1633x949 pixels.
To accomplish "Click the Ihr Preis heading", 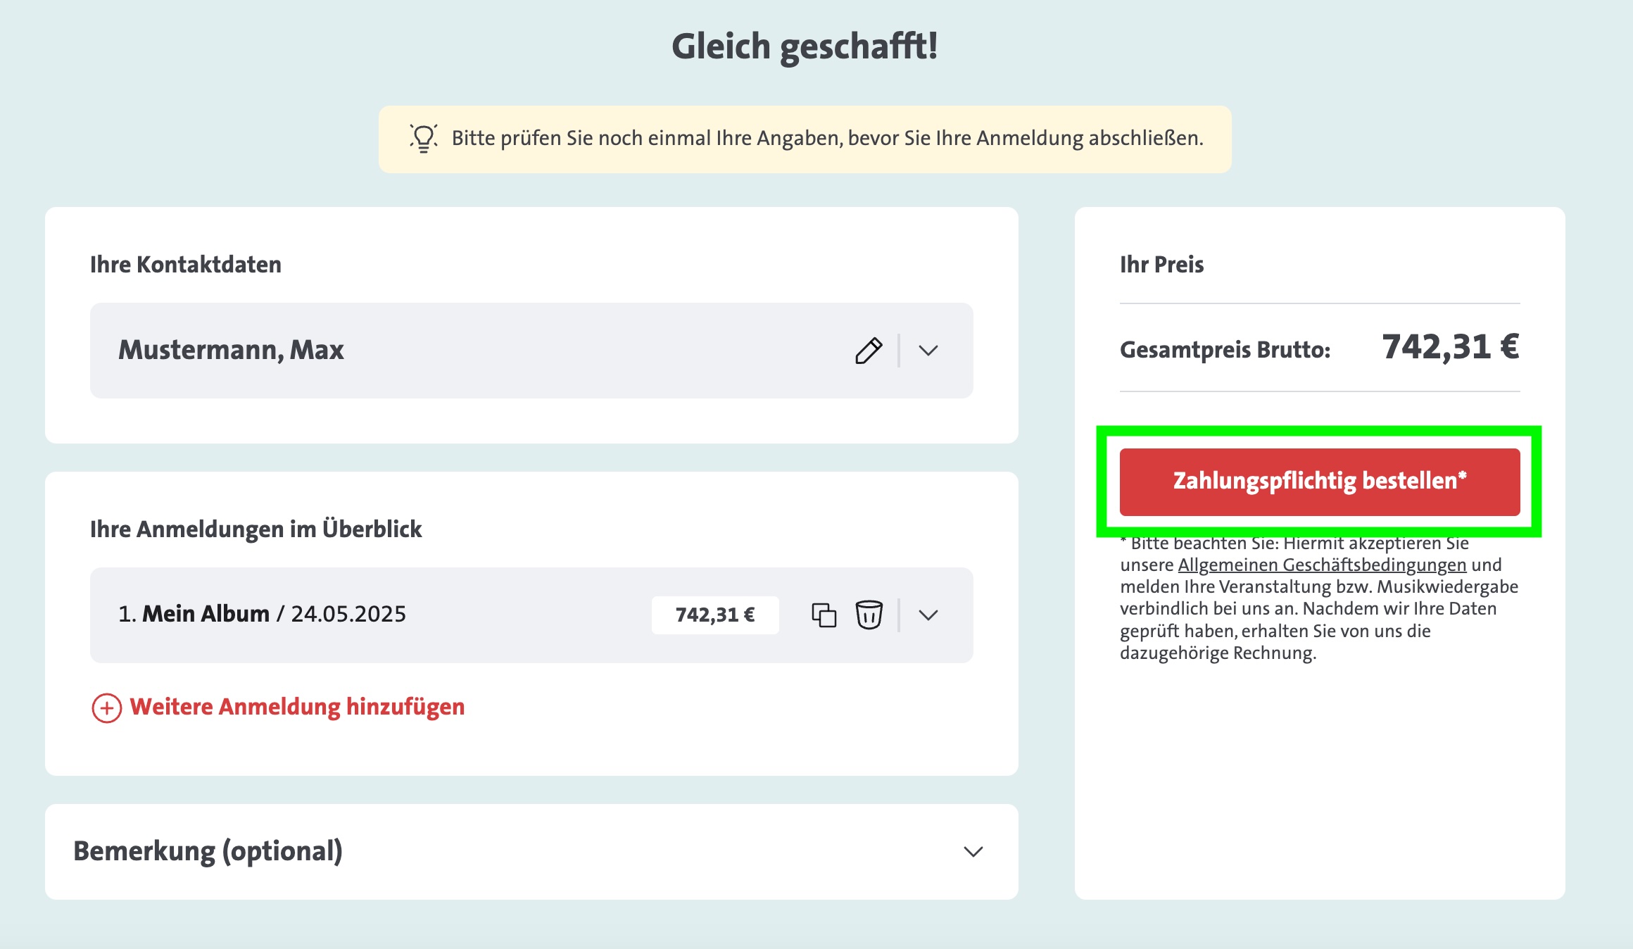I will pyautogui.click(x=1162, y=265).
